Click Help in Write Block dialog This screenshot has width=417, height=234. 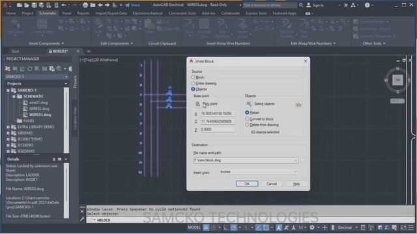296,184
